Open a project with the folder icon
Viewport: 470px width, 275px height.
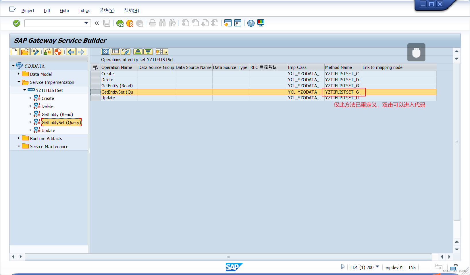[25, 52]
